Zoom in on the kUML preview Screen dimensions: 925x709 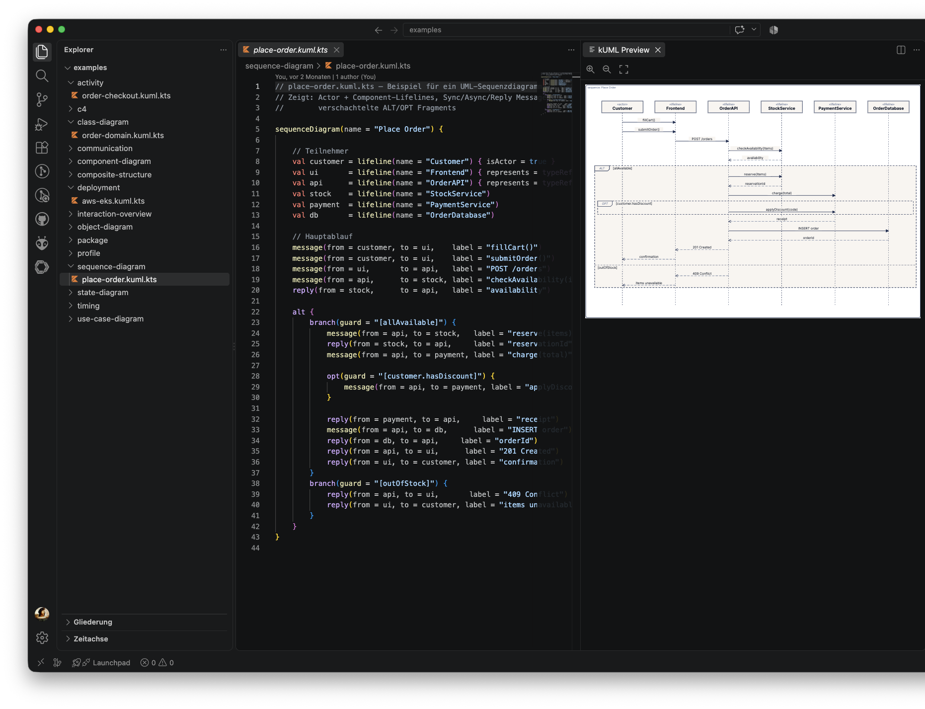[x=590, y=70]
